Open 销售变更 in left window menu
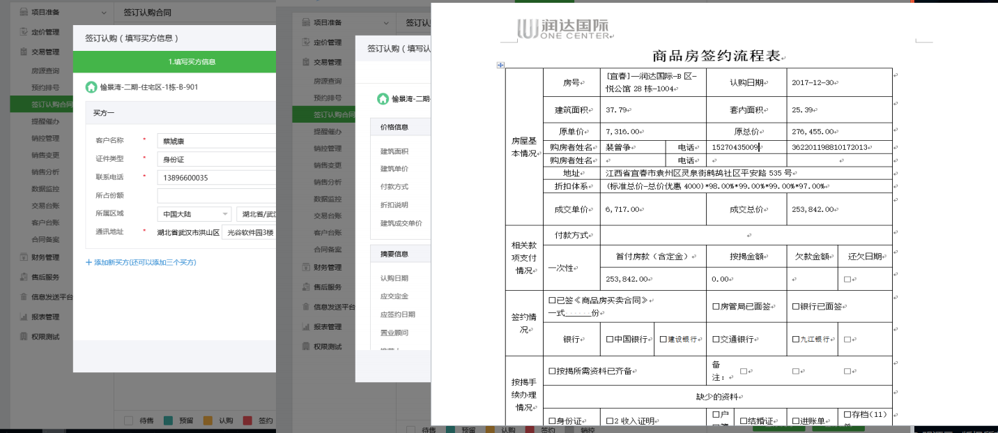This screenshot has width=998, height=433. (x=45, y=155)
